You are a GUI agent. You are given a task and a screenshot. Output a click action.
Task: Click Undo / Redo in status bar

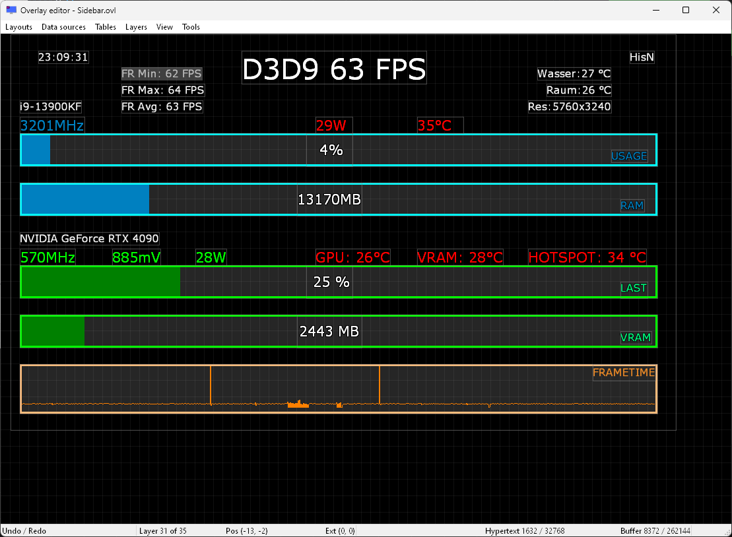pyautogui.click(x=24, y=531)
